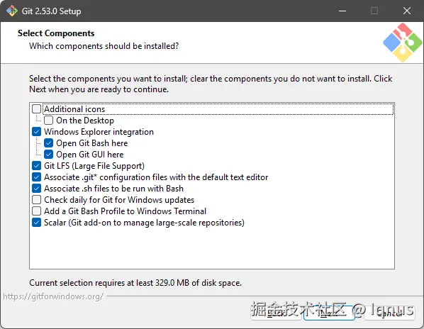Enable Check daily for Git updates
The height and width of the screenshot is (329, 424).
(x=36, y=200)
